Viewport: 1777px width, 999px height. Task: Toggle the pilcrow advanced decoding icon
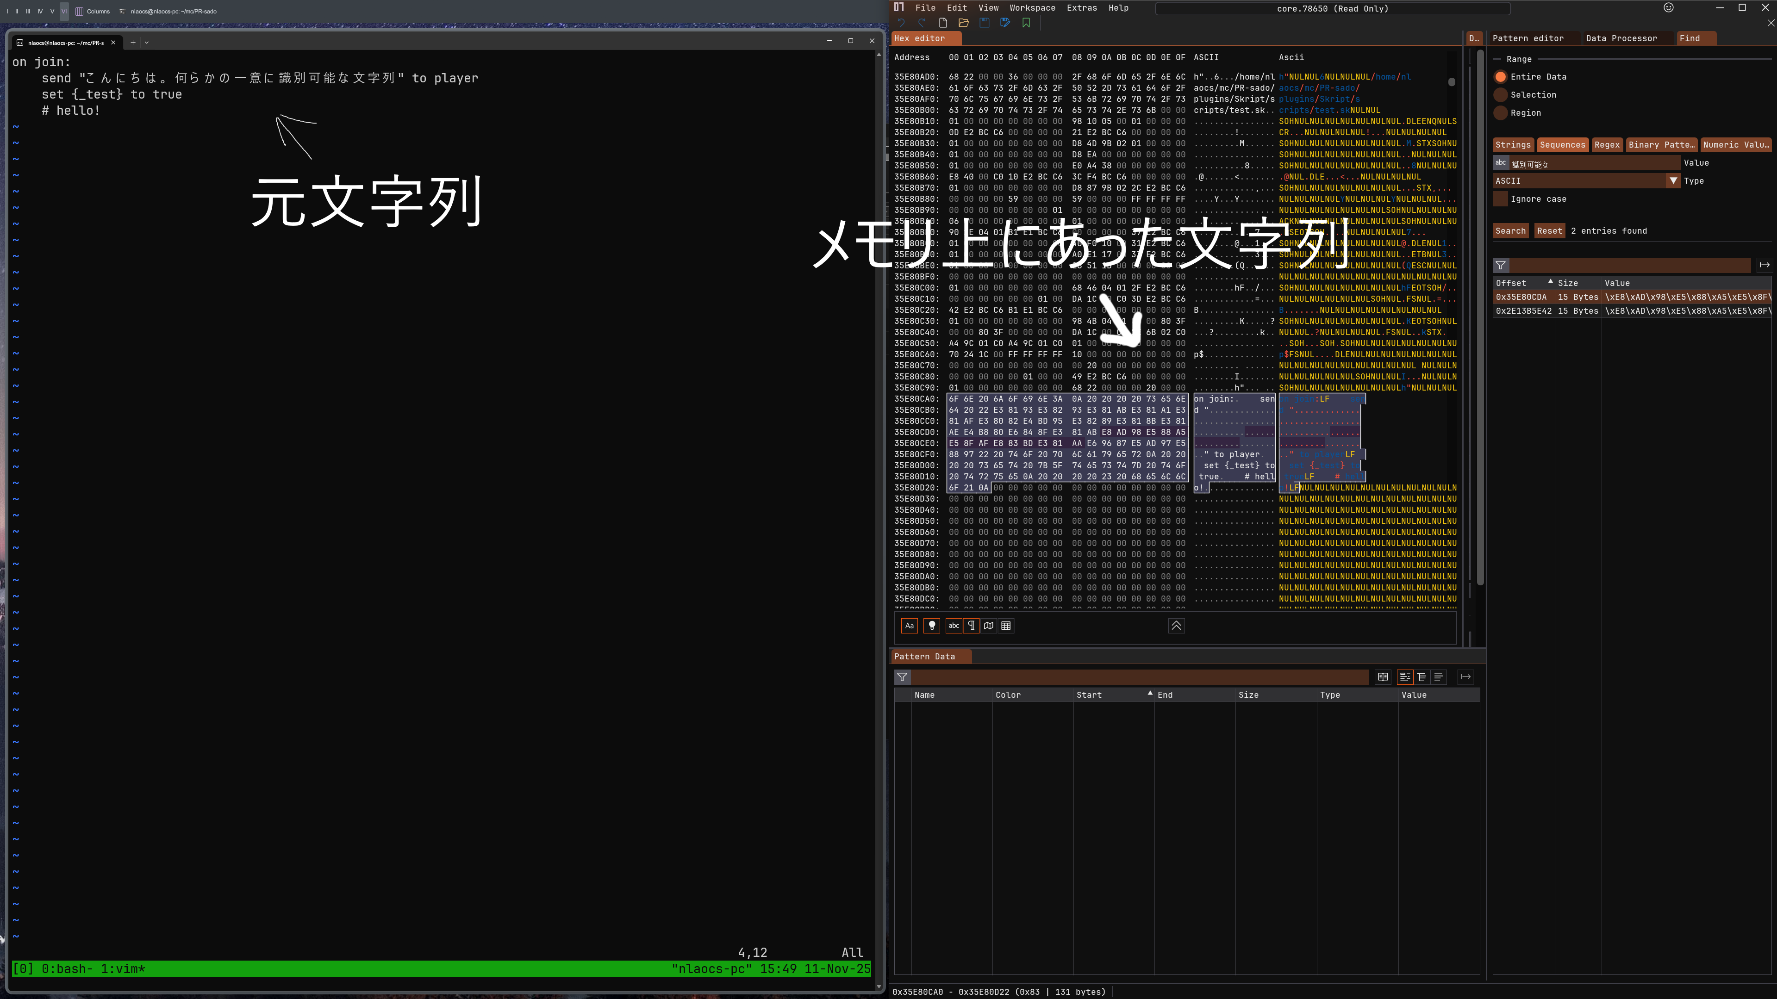point(971,625)
